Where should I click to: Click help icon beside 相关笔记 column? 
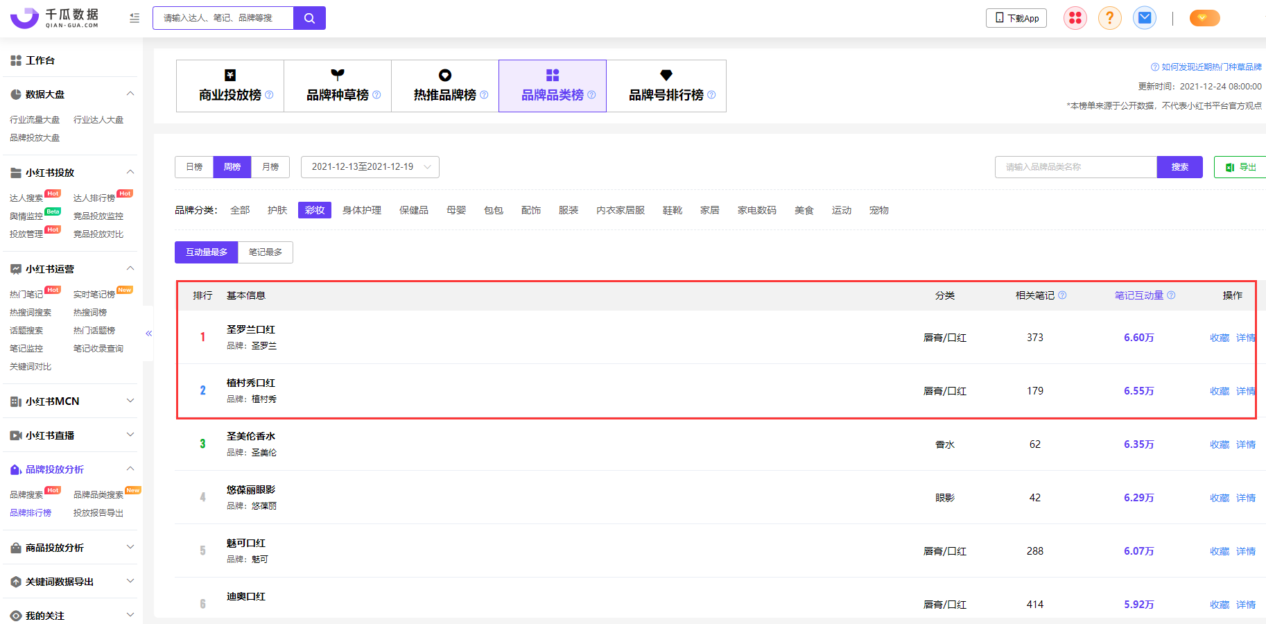[1062, 295]
